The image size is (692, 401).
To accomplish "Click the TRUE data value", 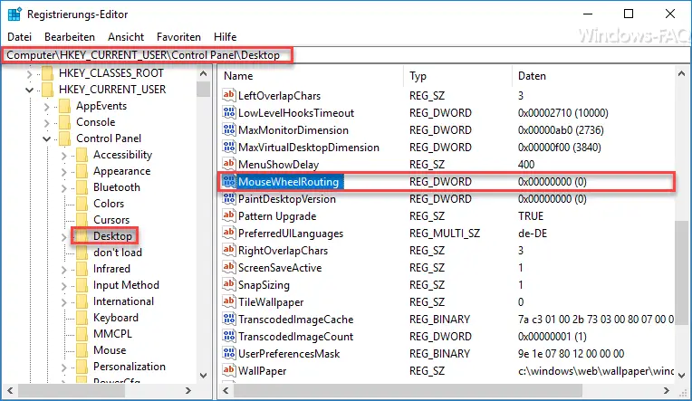I will (531, 216).
